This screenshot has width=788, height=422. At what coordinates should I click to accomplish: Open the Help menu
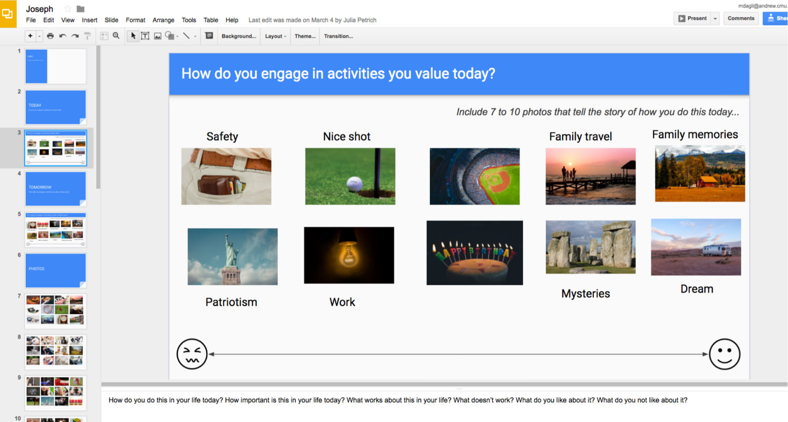pyautogui.click(x=232, y=20)
